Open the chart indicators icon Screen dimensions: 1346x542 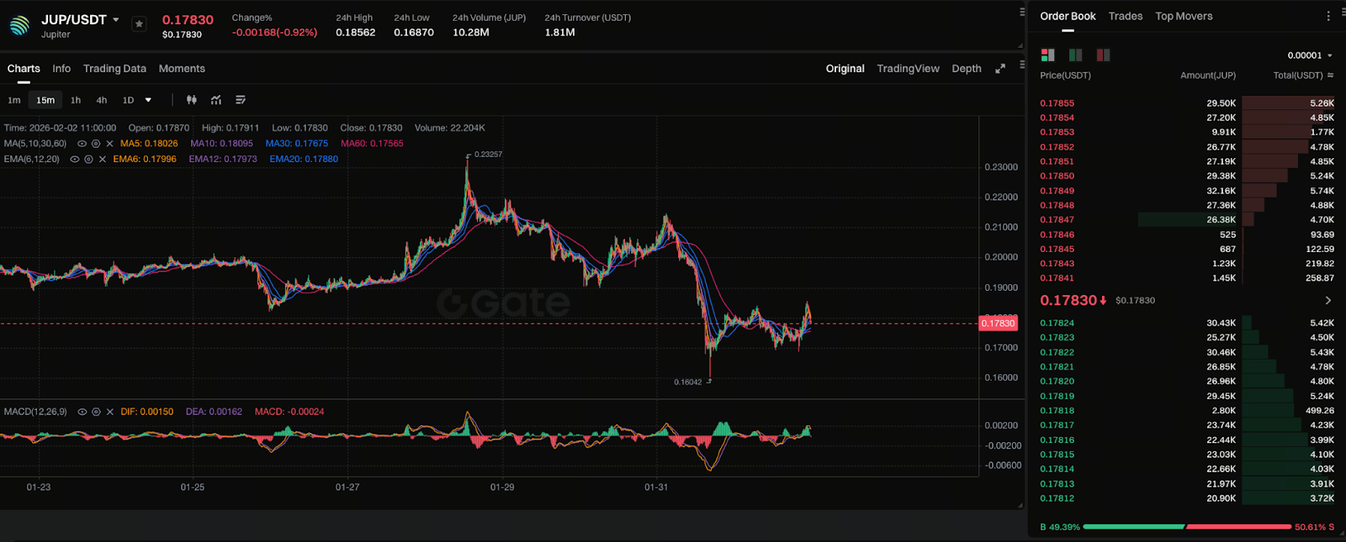[x=216, y=100]
